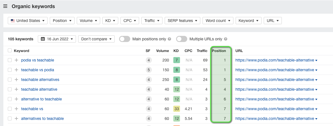Open the Don't compare dropdown
The image size is (333, 126).
coord(97,39)
